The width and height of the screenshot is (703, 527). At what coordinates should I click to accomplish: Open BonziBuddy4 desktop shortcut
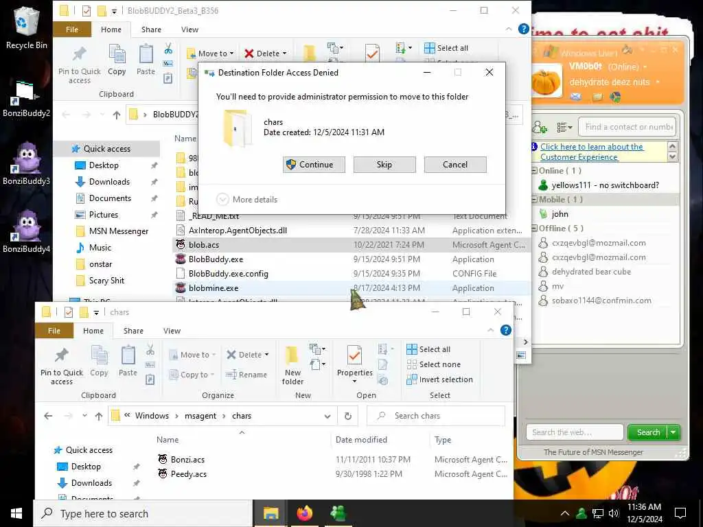coord(26,231)
